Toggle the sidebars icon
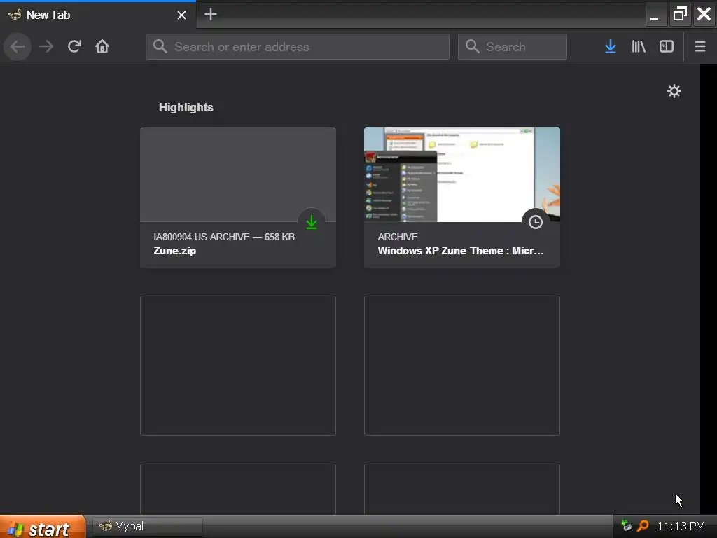The height and width of the screenshot is (538, 717). [667, 46]
